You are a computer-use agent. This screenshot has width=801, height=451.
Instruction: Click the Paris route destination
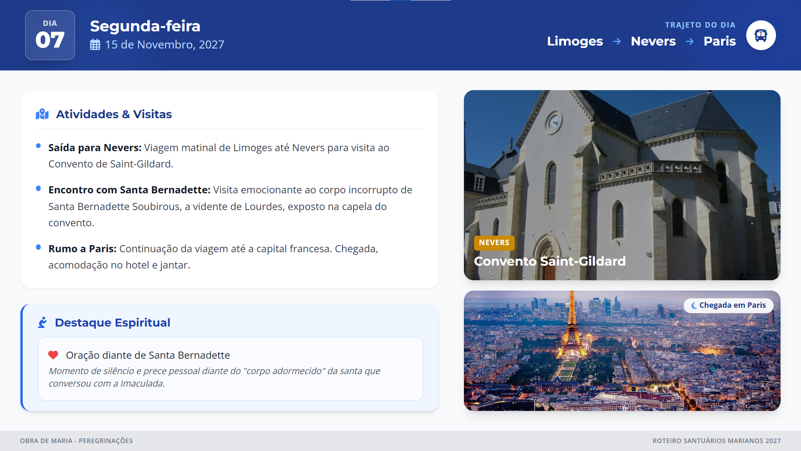[x=719, y=41]
